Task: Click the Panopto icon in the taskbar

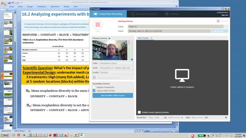Action: 81,135
